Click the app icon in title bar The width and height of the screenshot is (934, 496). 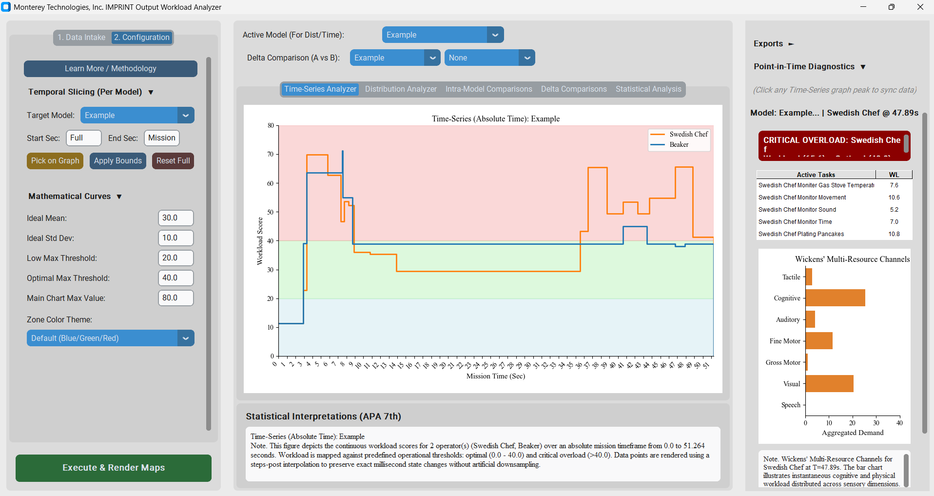pos(6,7)
